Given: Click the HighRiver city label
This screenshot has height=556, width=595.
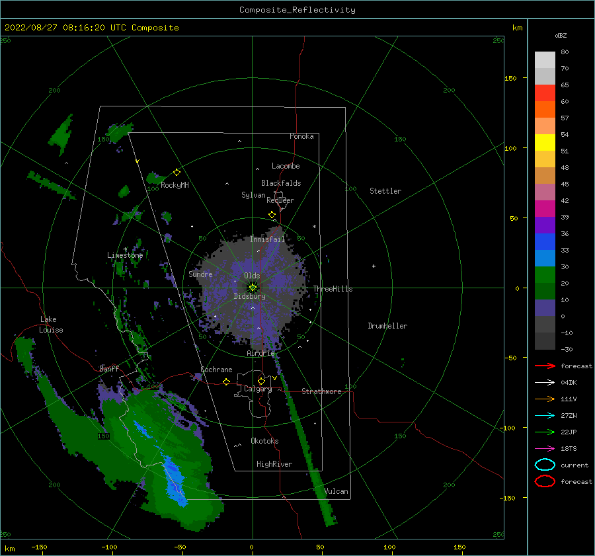Looking at the screenshot, I should point(274,464).
